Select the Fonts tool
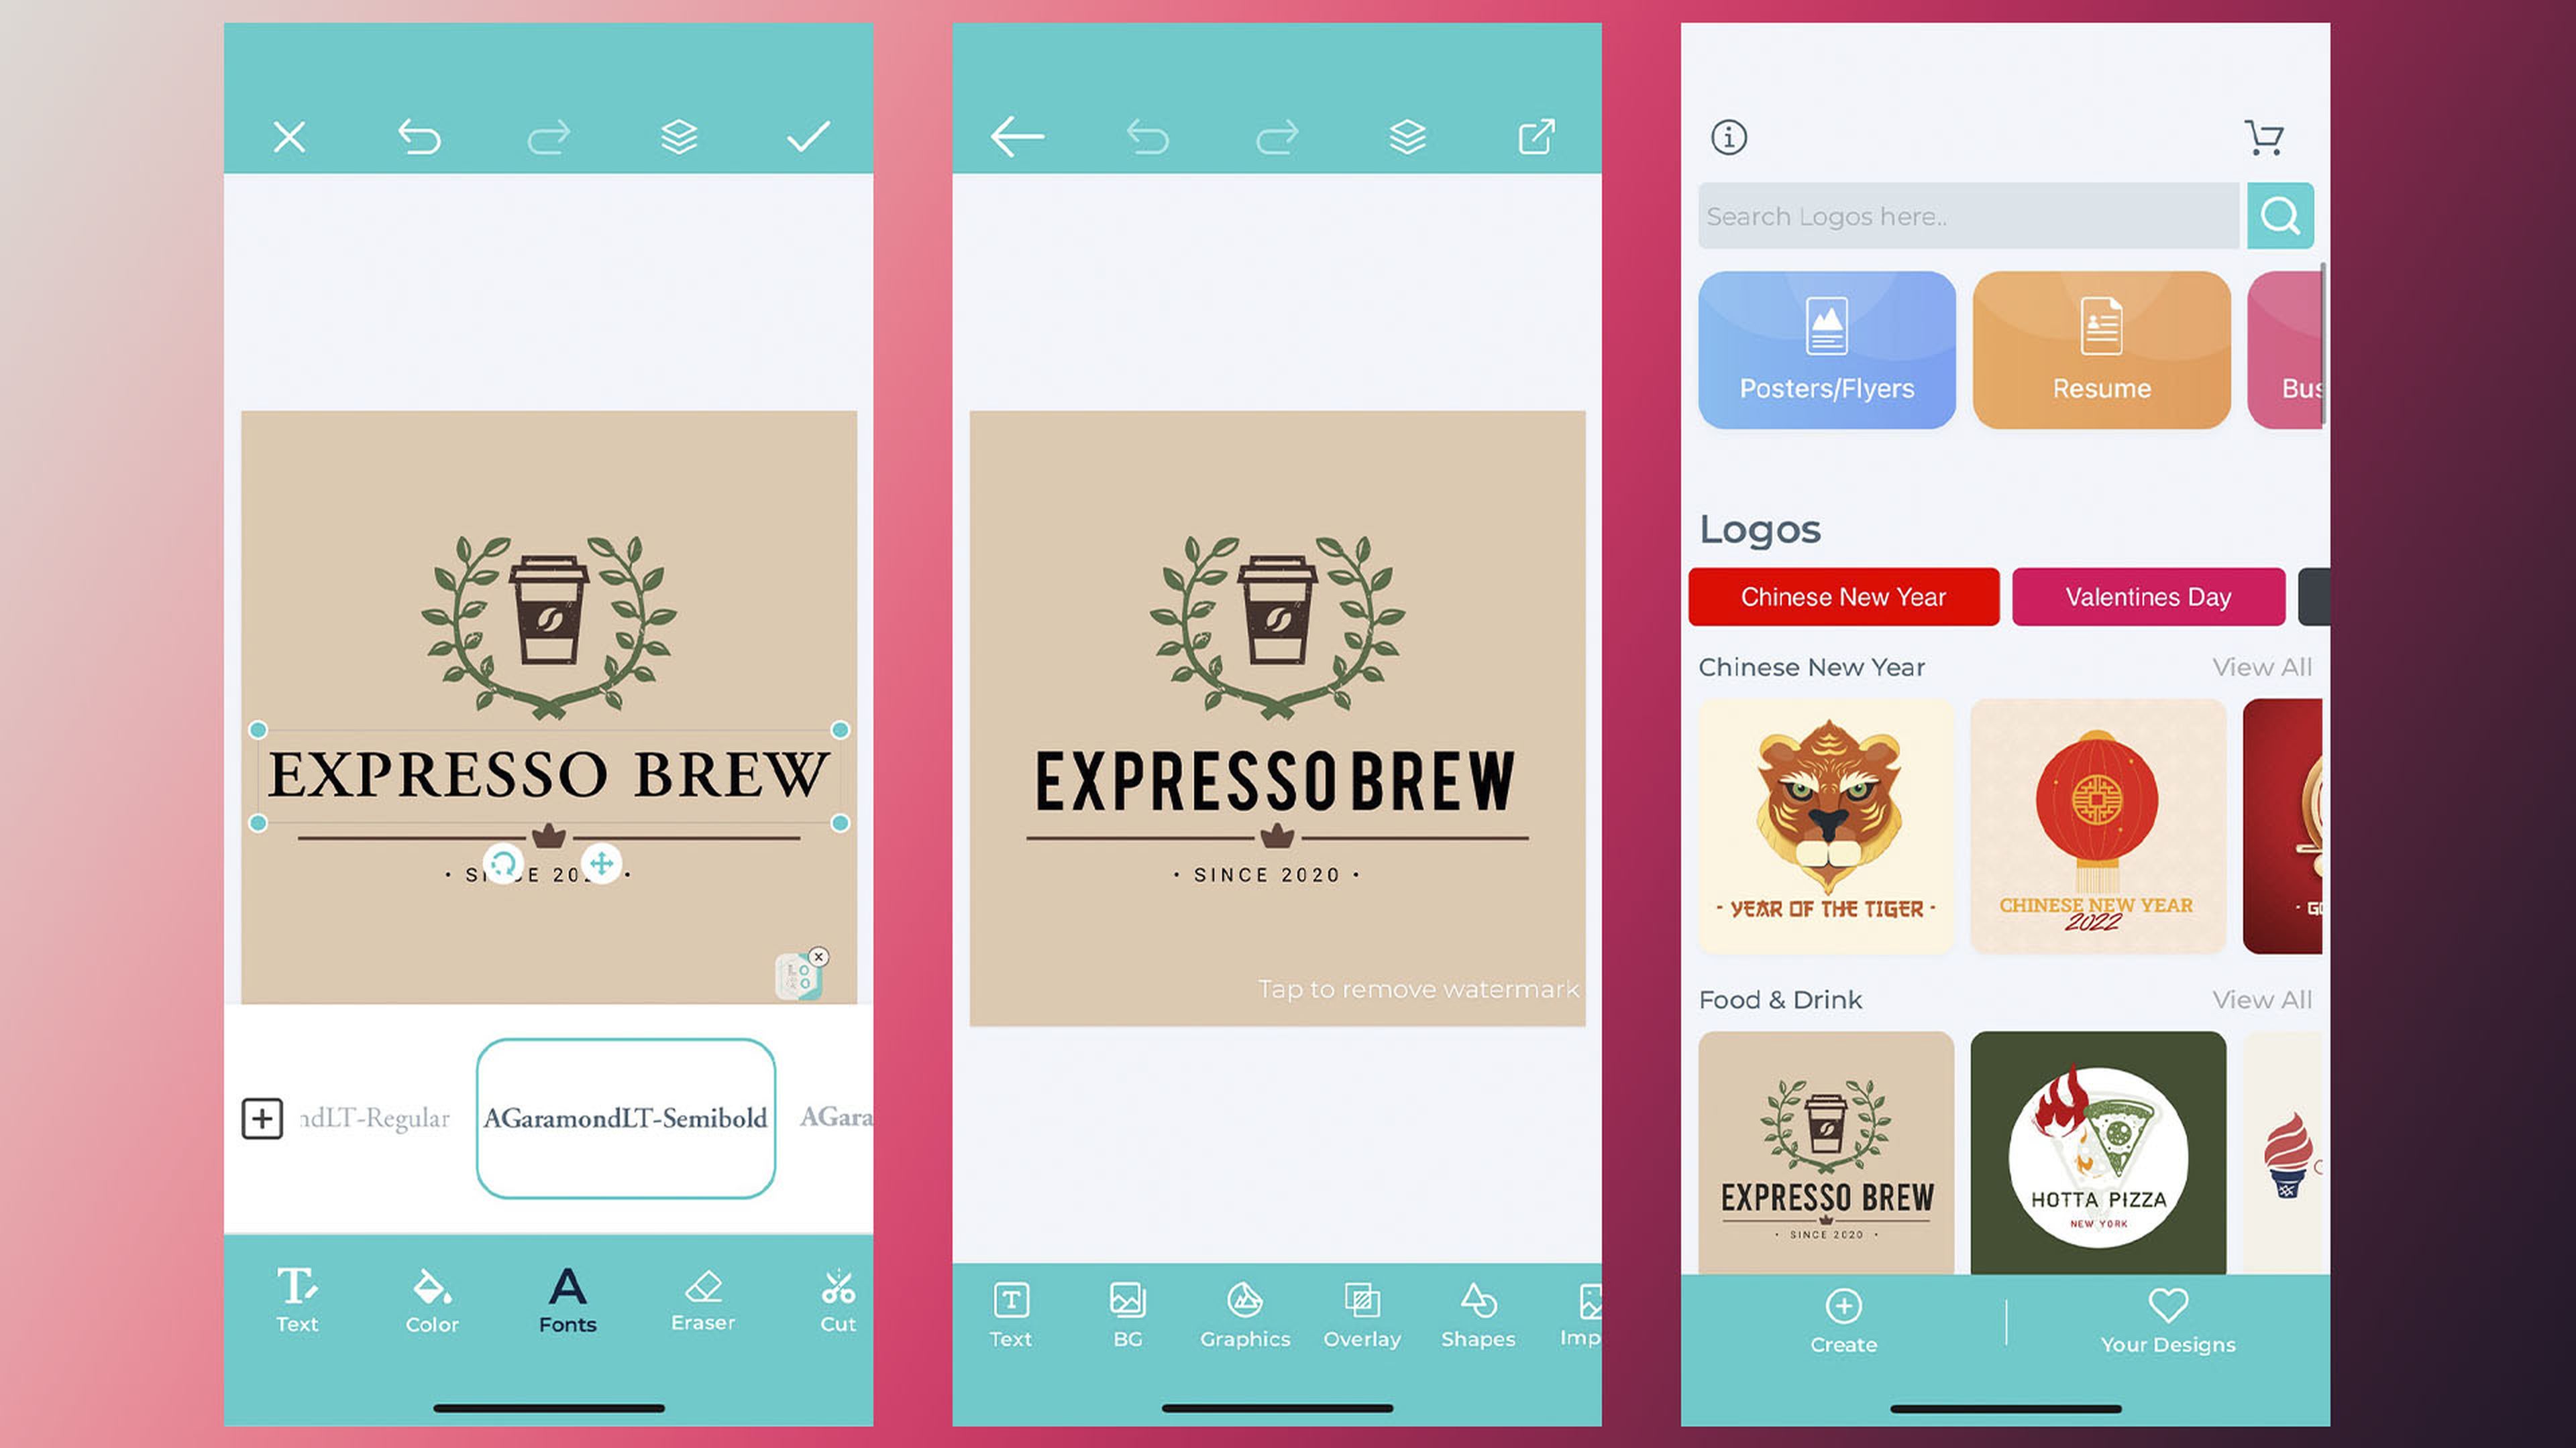 click(568, 1298)
